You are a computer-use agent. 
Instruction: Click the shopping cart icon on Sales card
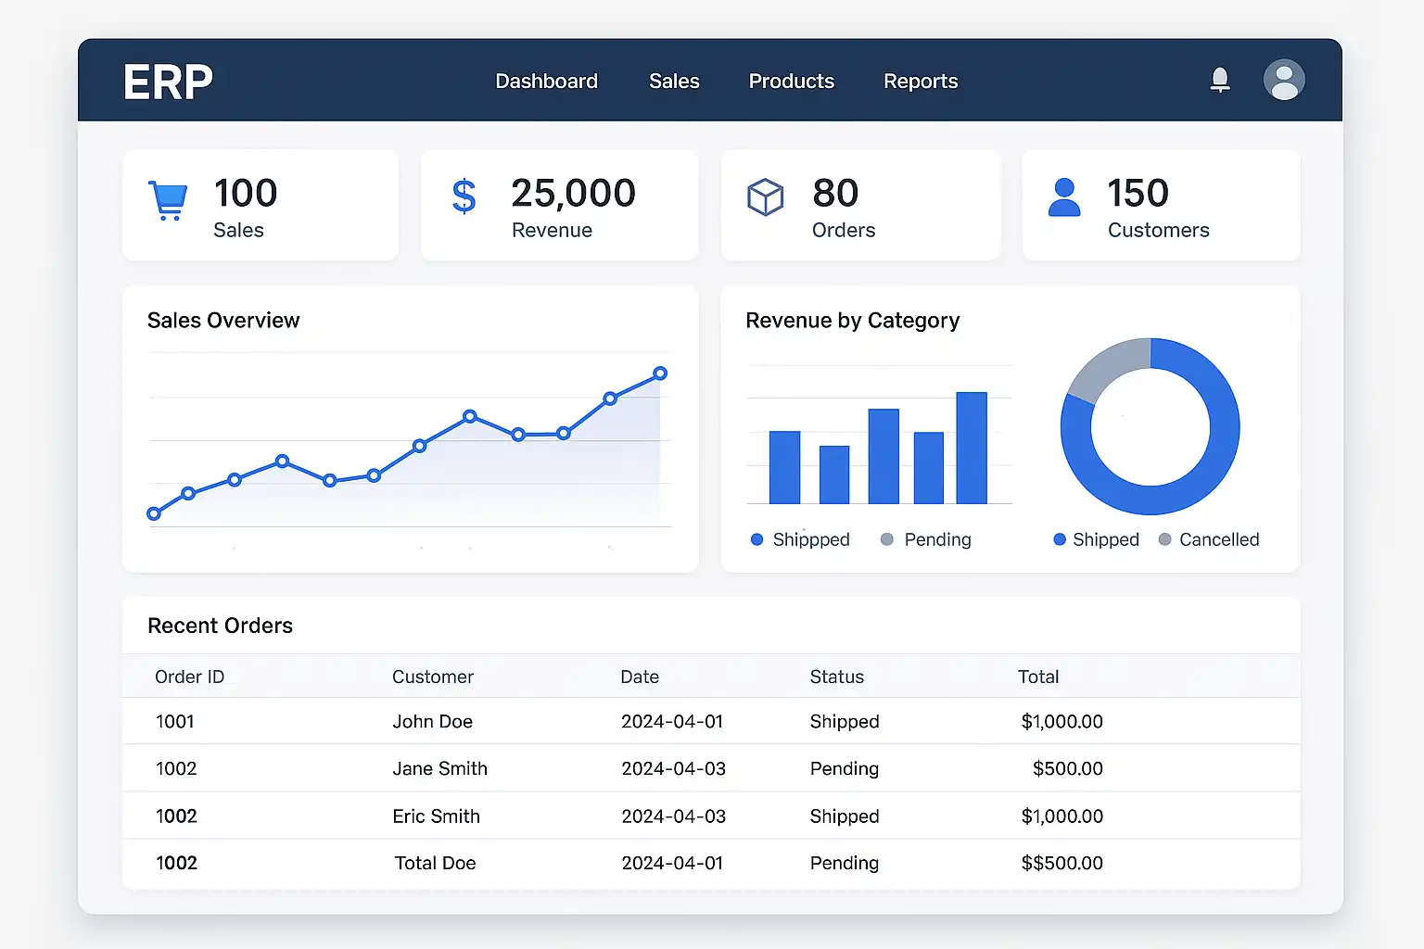click(x=168, y=199)
